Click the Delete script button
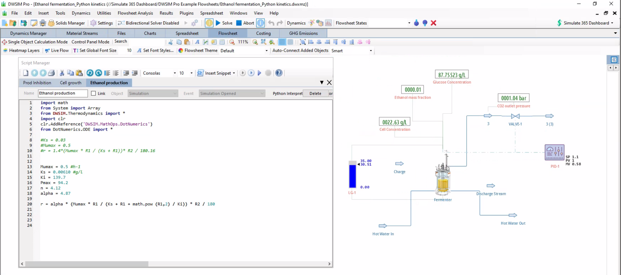This screenshot has height=275, width=621. pos(315,93)
